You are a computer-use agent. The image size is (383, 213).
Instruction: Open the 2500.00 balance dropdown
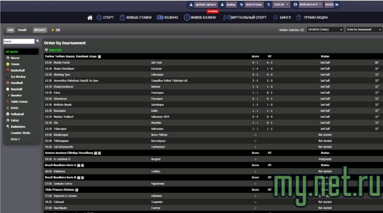[278, 4]
